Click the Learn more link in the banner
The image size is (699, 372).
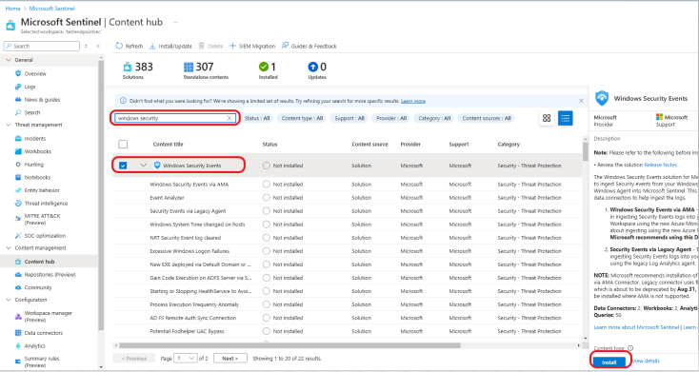coord(412,101)
